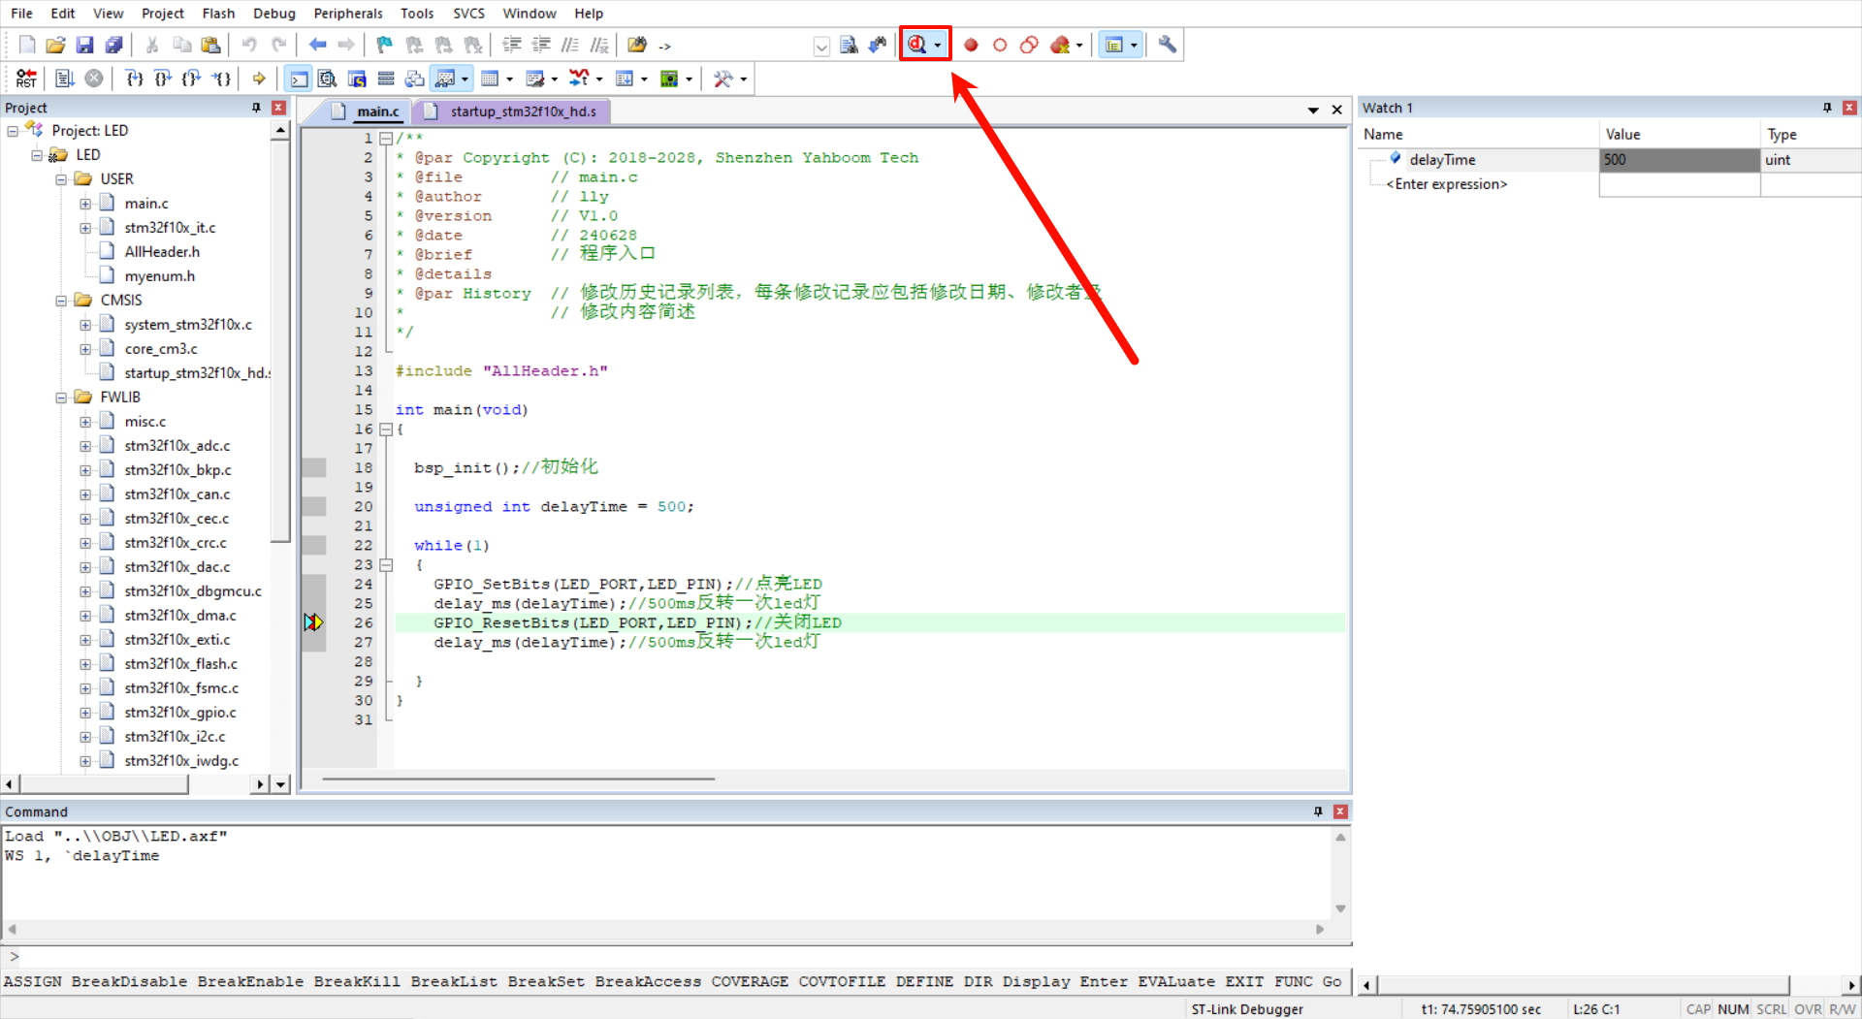Click the editor horizontal scrollbar
The height and width of the screenshot is (1019, 1862).
coord(519,778)
